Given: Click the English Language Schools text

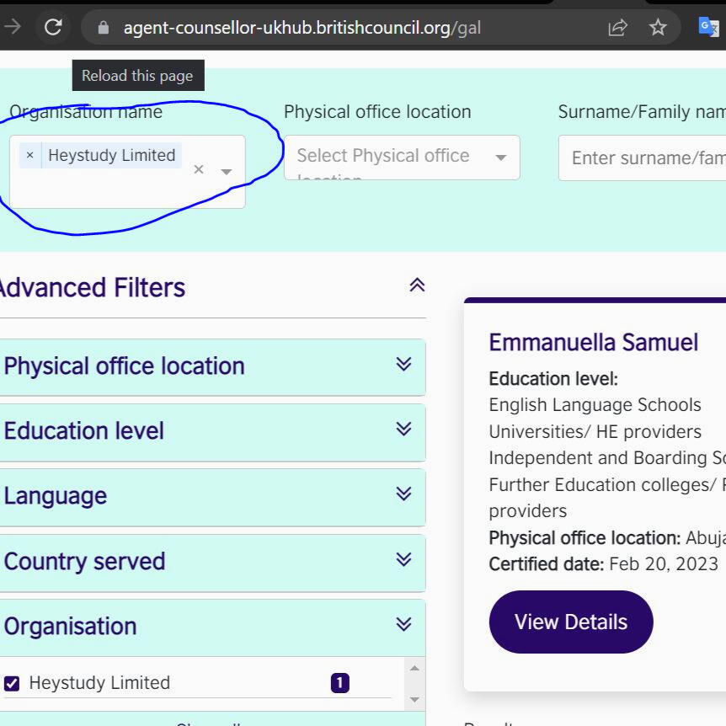Looking at the screenshot, I should click(x=595, y=404).
